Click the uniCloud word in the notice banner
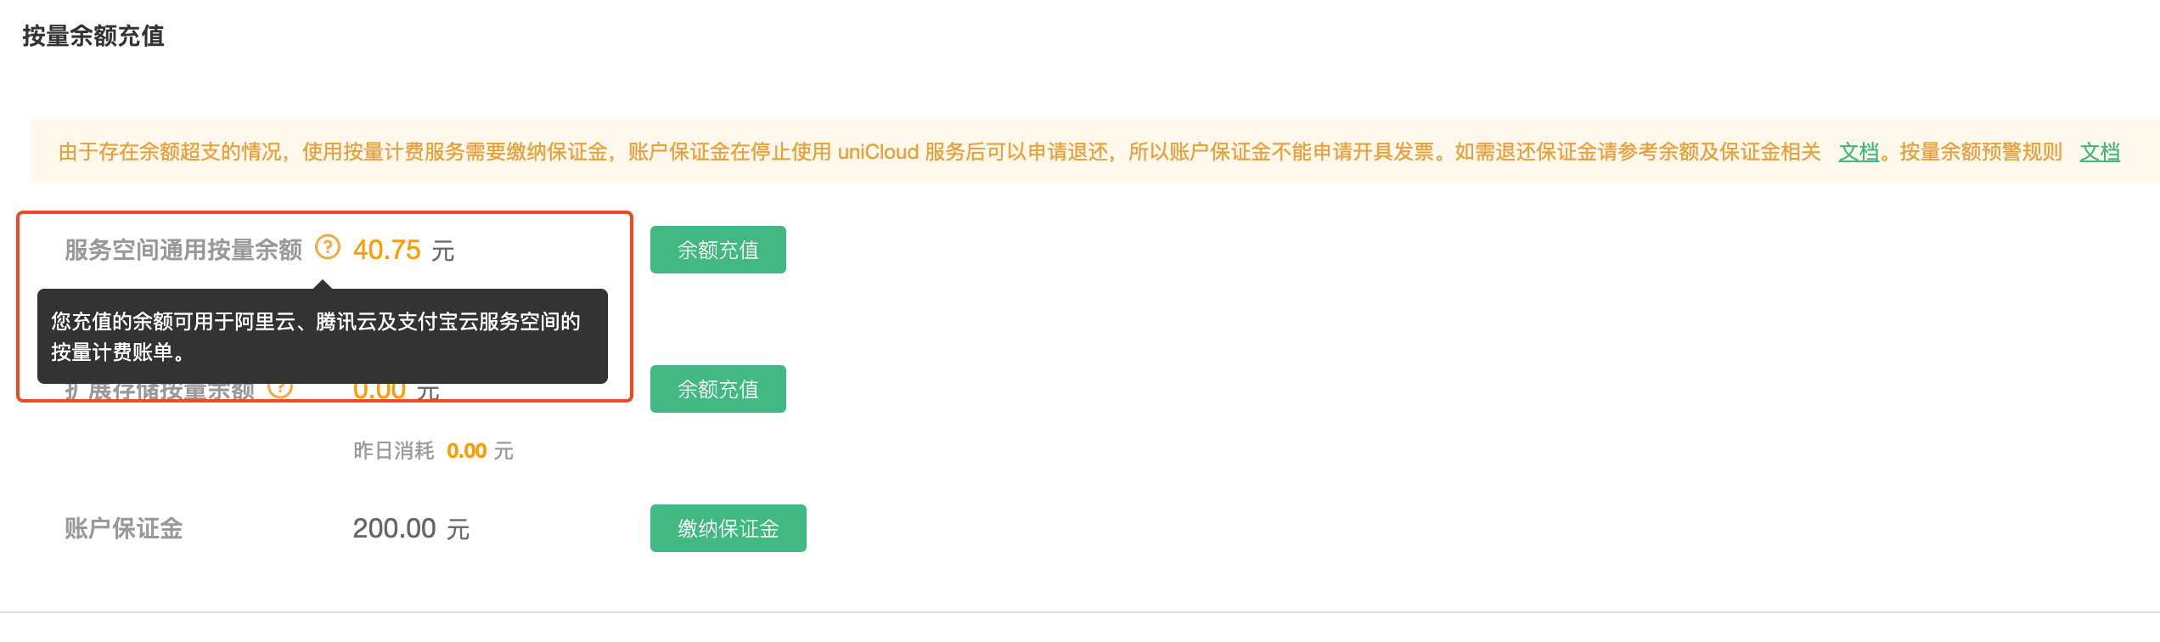Screen dimensions: 2160x642 pos(878,152)
